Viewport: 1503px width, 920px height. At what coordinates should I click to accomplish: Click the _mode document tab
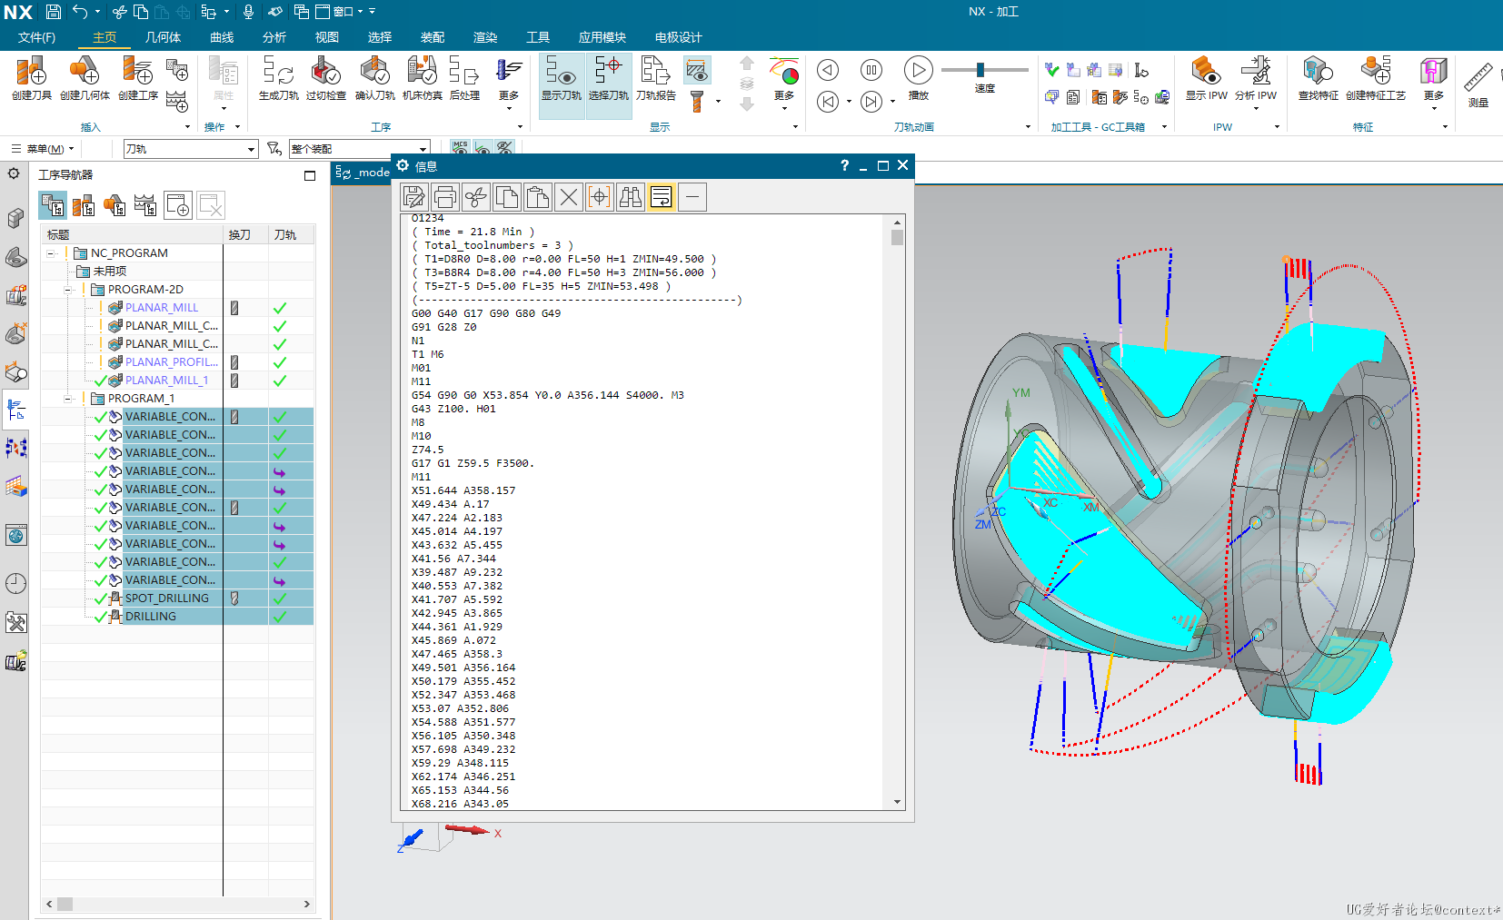coord(363,172)
